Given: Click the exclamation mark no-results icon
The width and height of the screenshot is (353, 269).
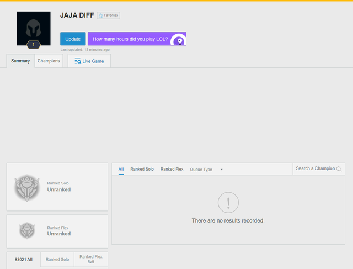Looking at the screenshot, I should point(228,202).
